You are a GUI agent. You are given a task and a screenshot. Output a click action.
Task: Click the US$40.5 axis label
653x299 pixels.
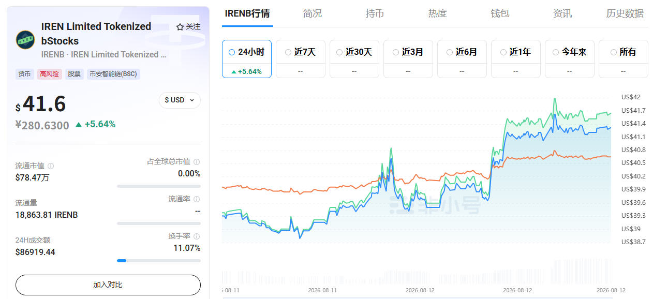(633, 163)
